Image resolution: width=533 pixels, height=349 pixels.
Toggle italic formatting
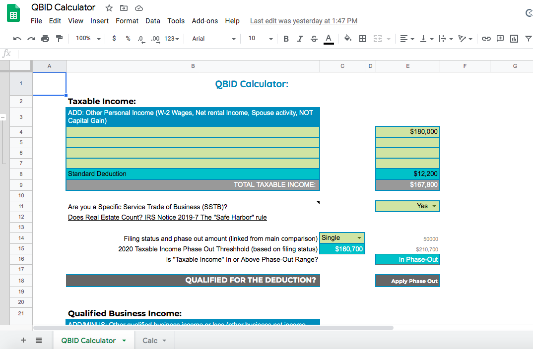(300, 39)
